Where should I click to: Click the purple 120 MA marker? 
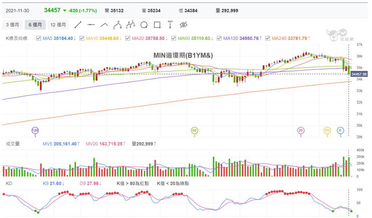pos(35,130)
